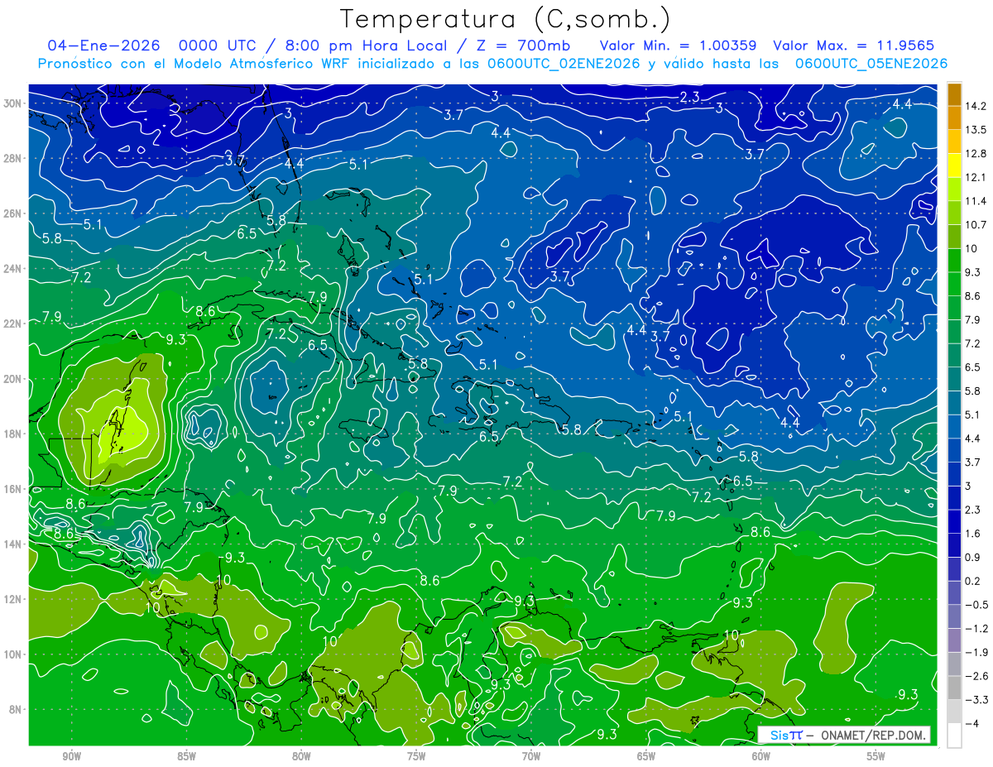The image size is (993, 767).
Task: Click the "28N" latitude axis label
Action: (13, 158)
